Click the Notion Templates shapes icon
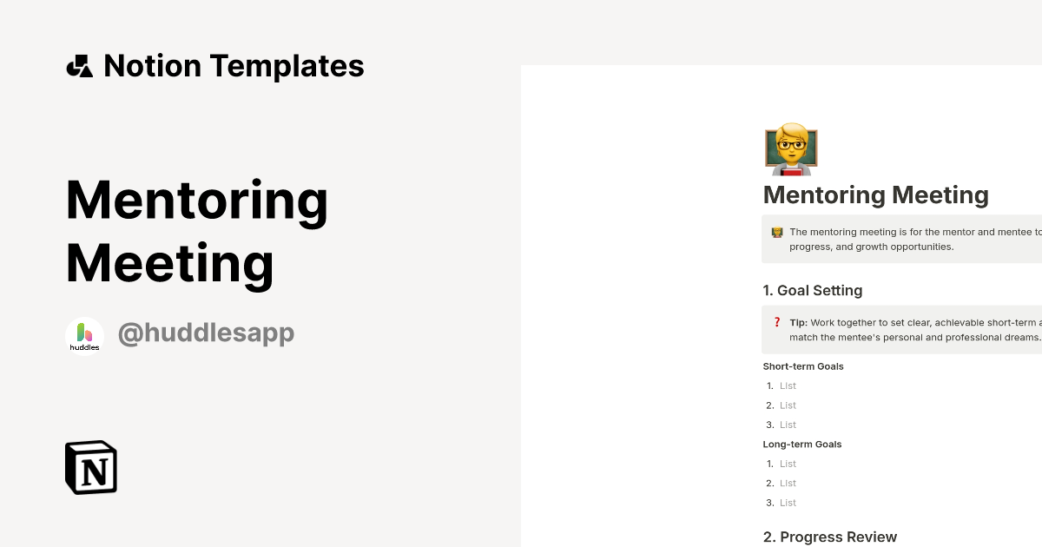Image resolution: width=1042 pixels, height=547 pixels. click(80, 66)
